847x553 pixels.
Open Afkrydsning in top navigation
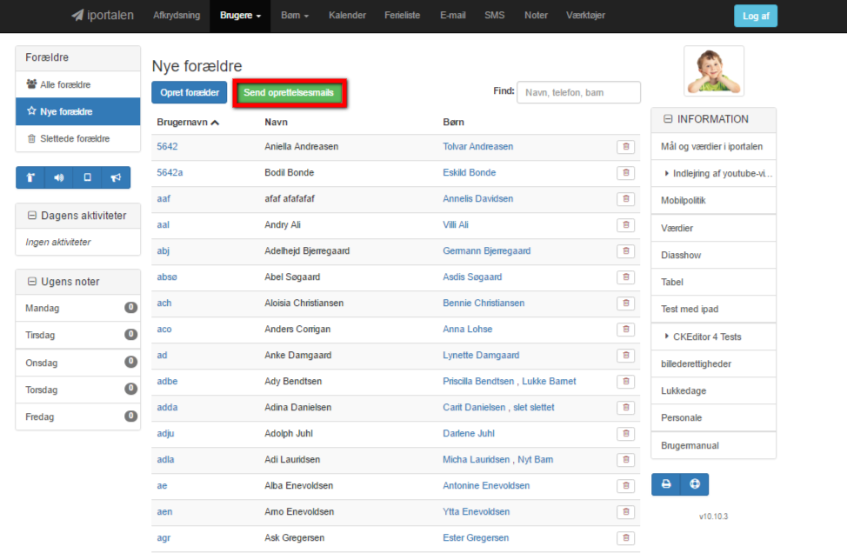pyautogui.click(x=177, y=16)
